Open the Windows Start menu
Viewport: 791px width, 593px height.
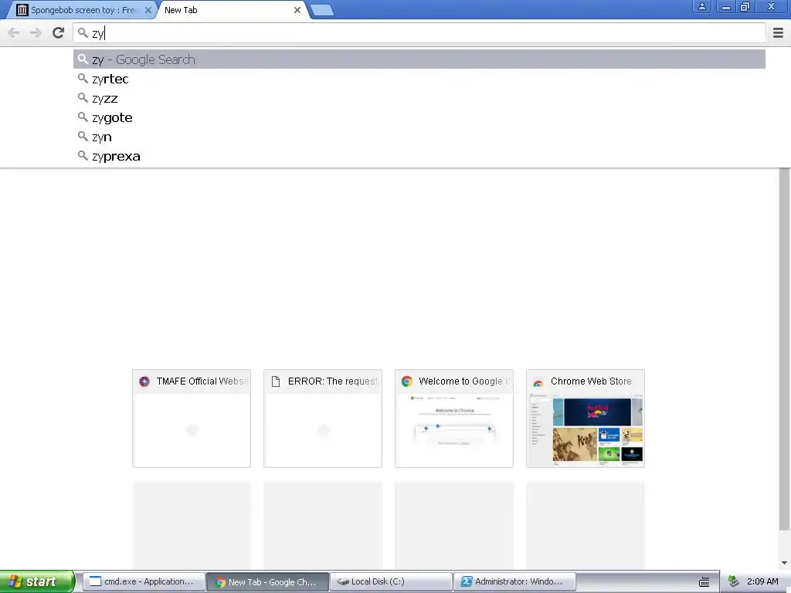tap(37, 581)
